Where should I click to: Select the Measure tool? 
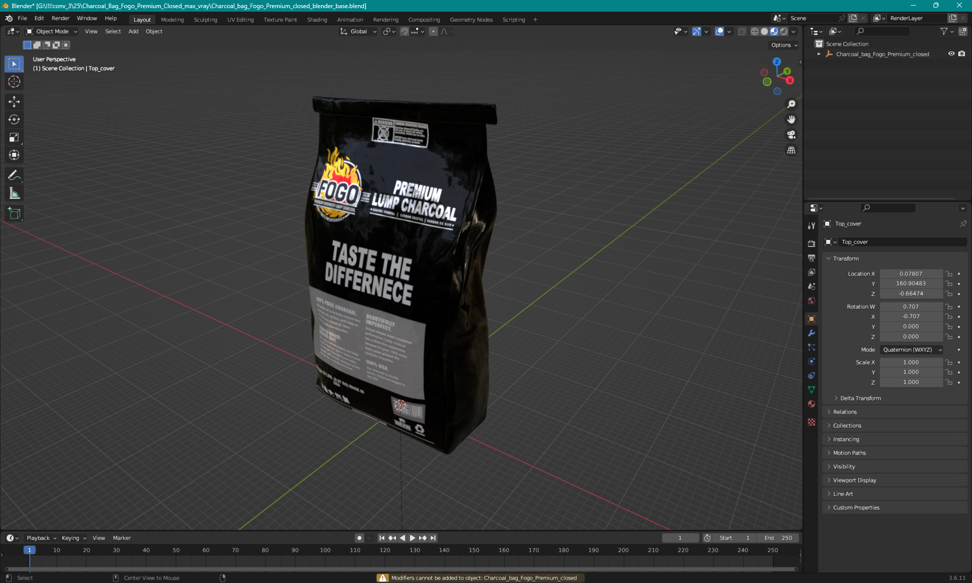pos(14,193)
